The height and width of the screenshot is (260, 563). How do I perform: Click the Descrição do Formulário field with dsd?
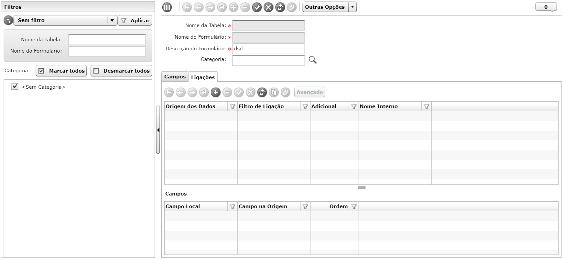pos(268,49)
